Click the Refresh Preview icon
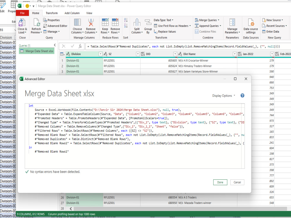 (x=36, y=23)
